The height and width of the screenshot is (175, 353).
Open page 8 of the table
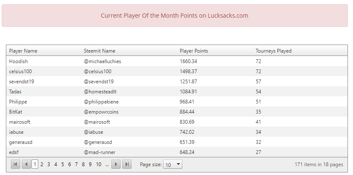point(83,164)
